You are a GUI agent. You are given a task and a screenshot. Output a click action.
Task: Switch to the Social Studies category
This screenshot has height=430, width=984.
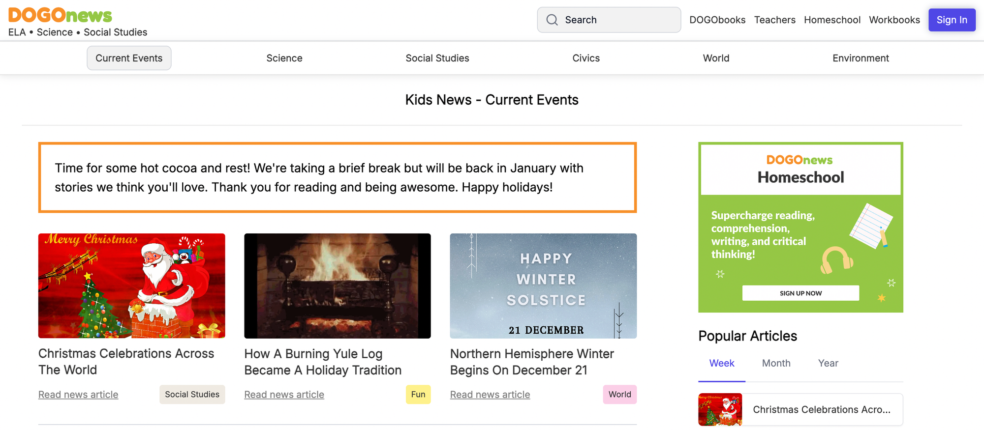[437, 58]
